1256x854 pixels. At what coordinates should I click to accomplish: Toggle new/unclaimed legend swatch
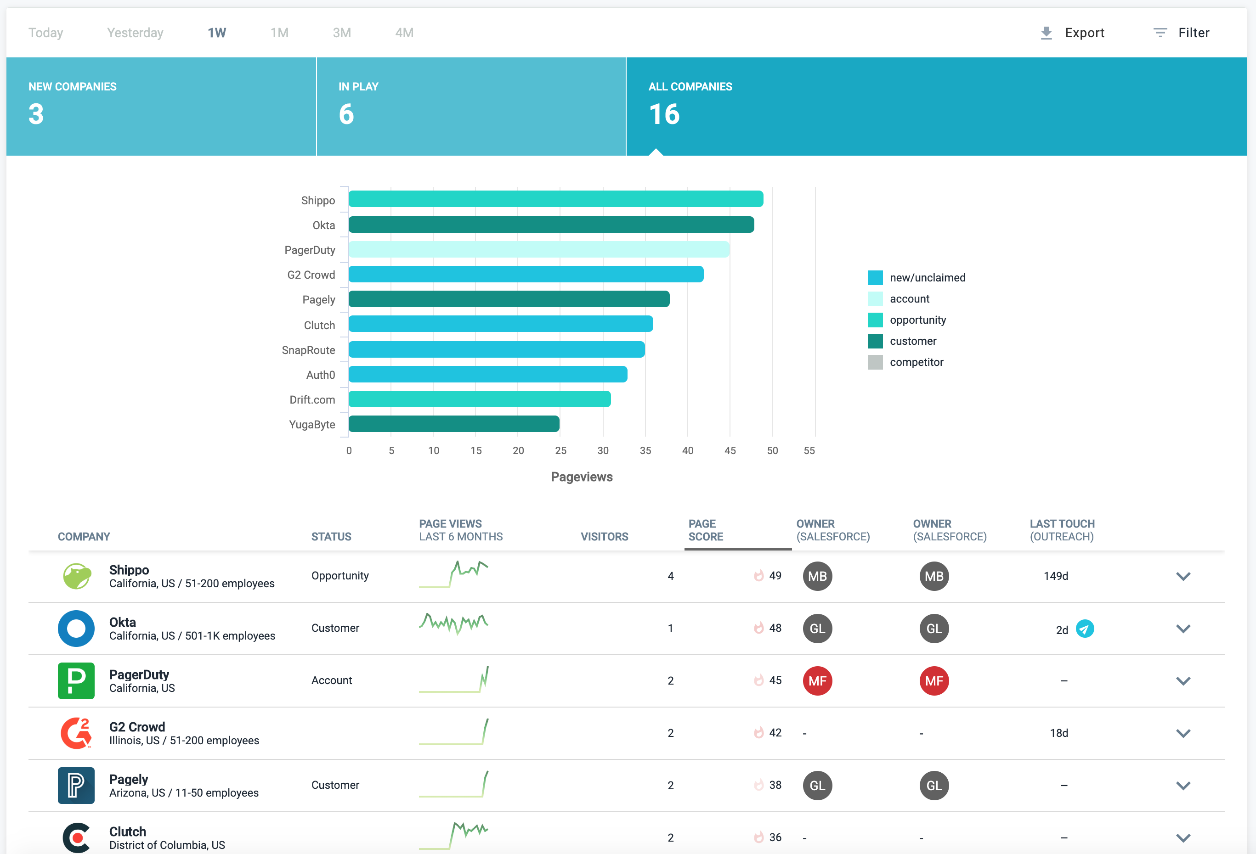(875, 278)
